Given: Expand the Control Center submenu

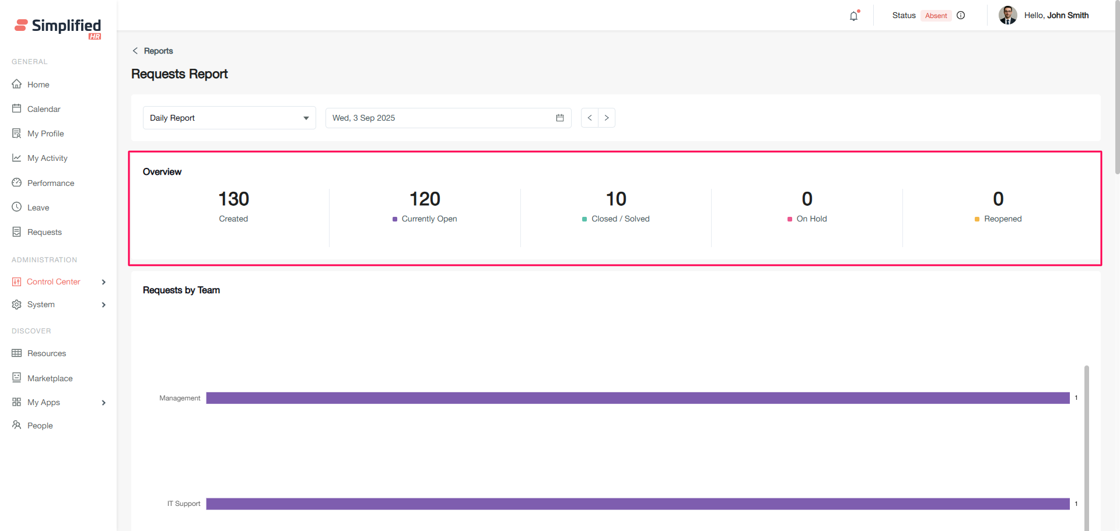Looking at the screenshot, I should tap(104, 282).
